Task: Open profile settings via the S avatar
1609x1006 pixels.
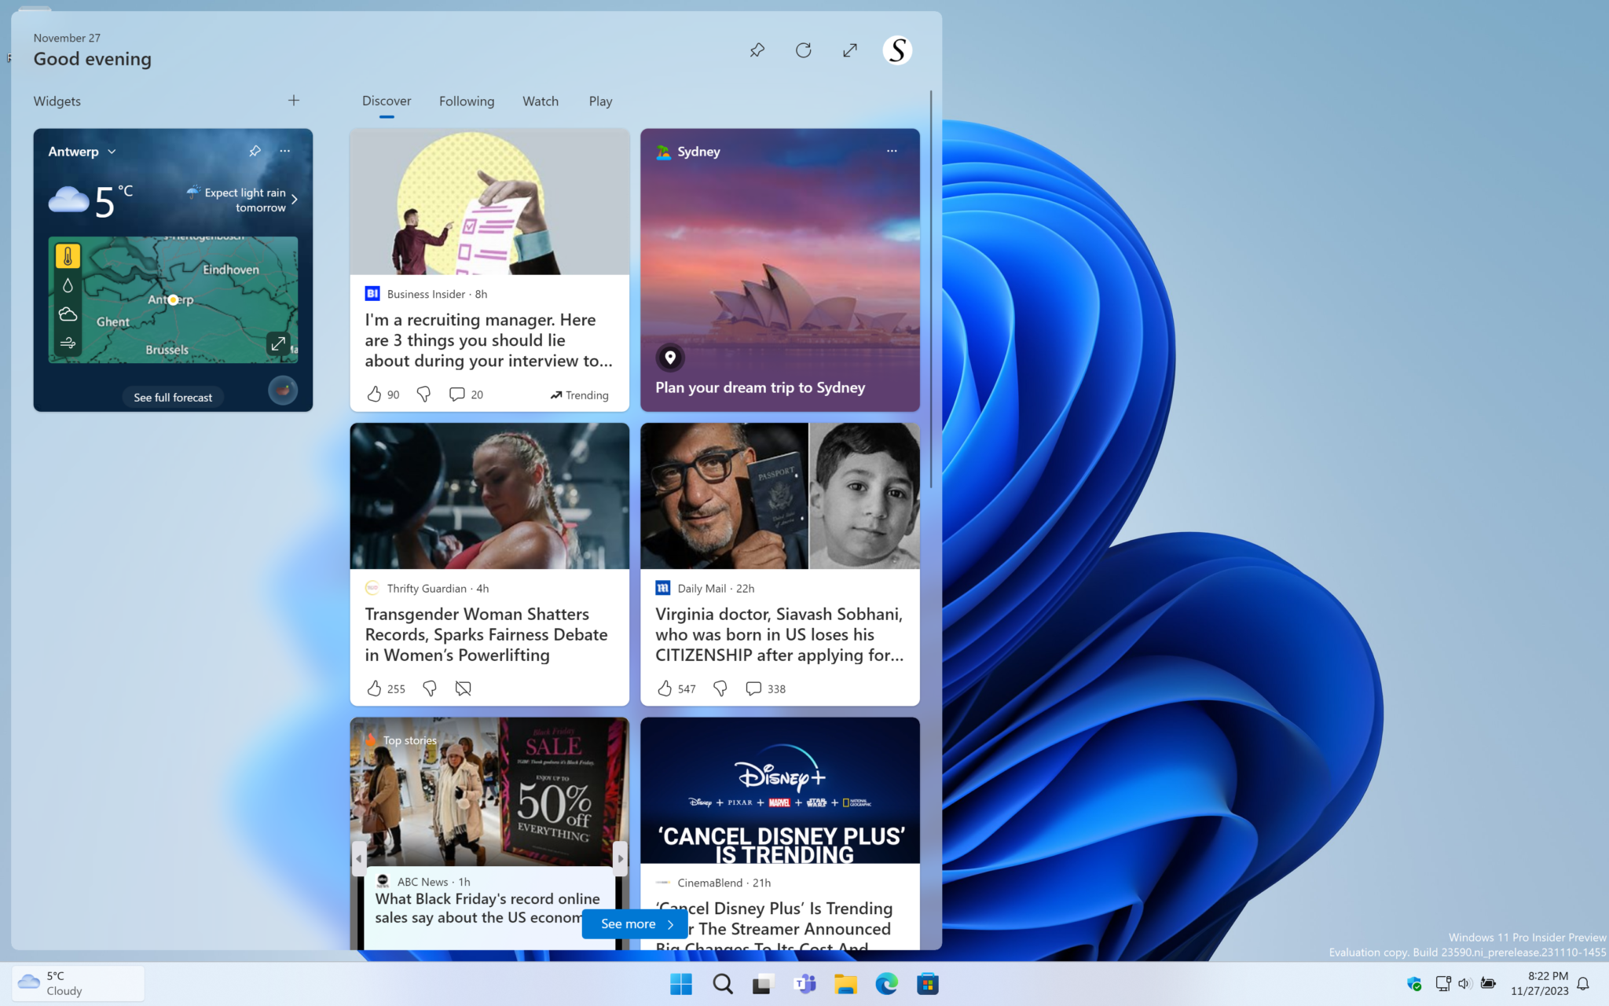Action: coord(896,50)
